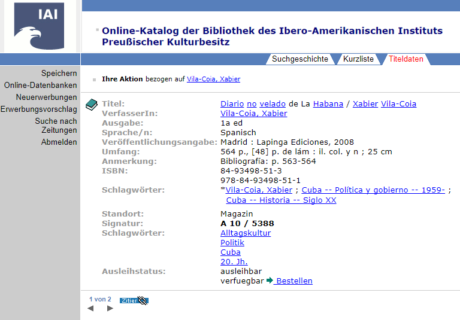Click the IAI eagle logo
The image size is (460, 320).
(39, 26)
